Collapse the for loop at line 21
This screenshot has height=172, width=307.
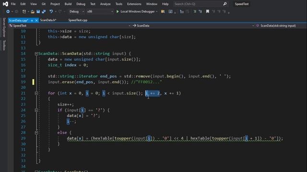tap(36, 93)
